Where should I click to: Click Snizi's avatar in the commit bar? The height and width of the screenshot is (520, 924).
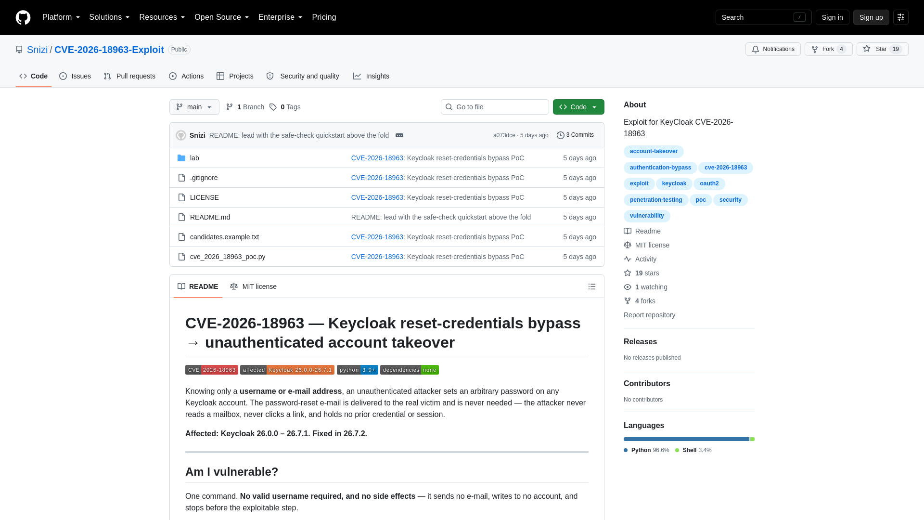coord(181,135)
